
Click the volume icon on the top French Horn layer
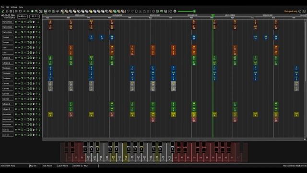16,22
